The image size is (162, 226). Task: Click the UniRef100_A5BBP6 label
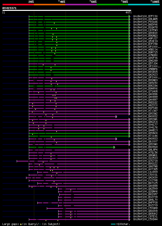point(145,69)
